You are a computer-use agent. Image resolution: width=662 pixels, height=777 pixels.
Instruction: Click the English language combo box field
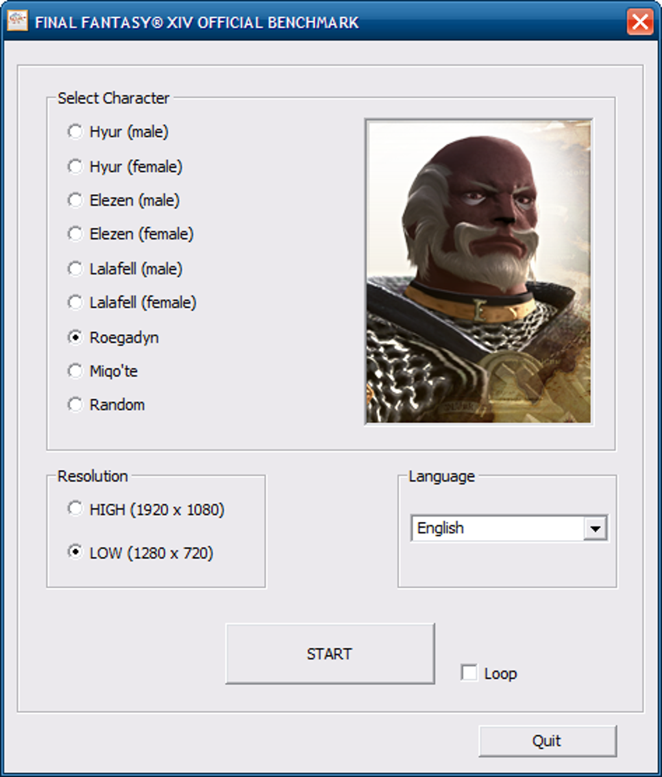[x=509, y=528]
